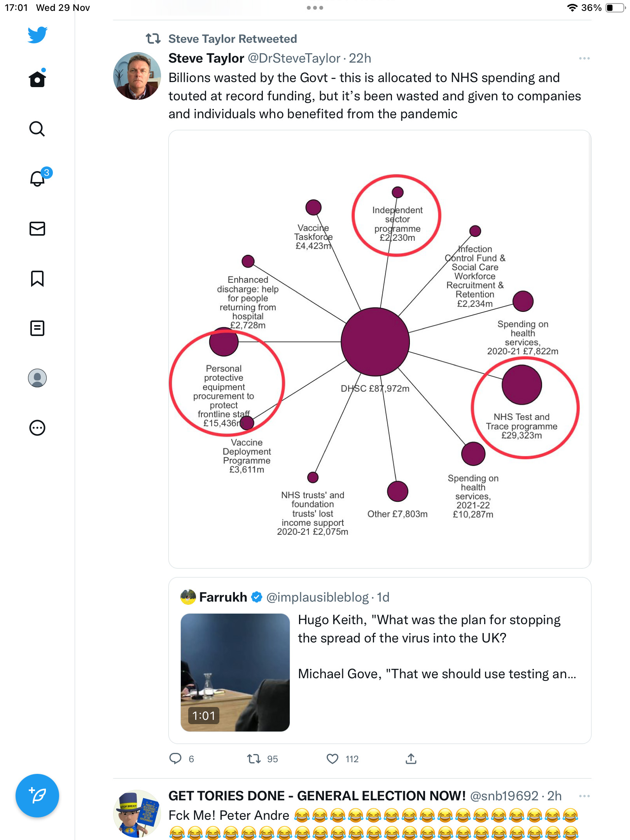Open more options on Steve Taylor's tweet

click(x=584, y=58)
